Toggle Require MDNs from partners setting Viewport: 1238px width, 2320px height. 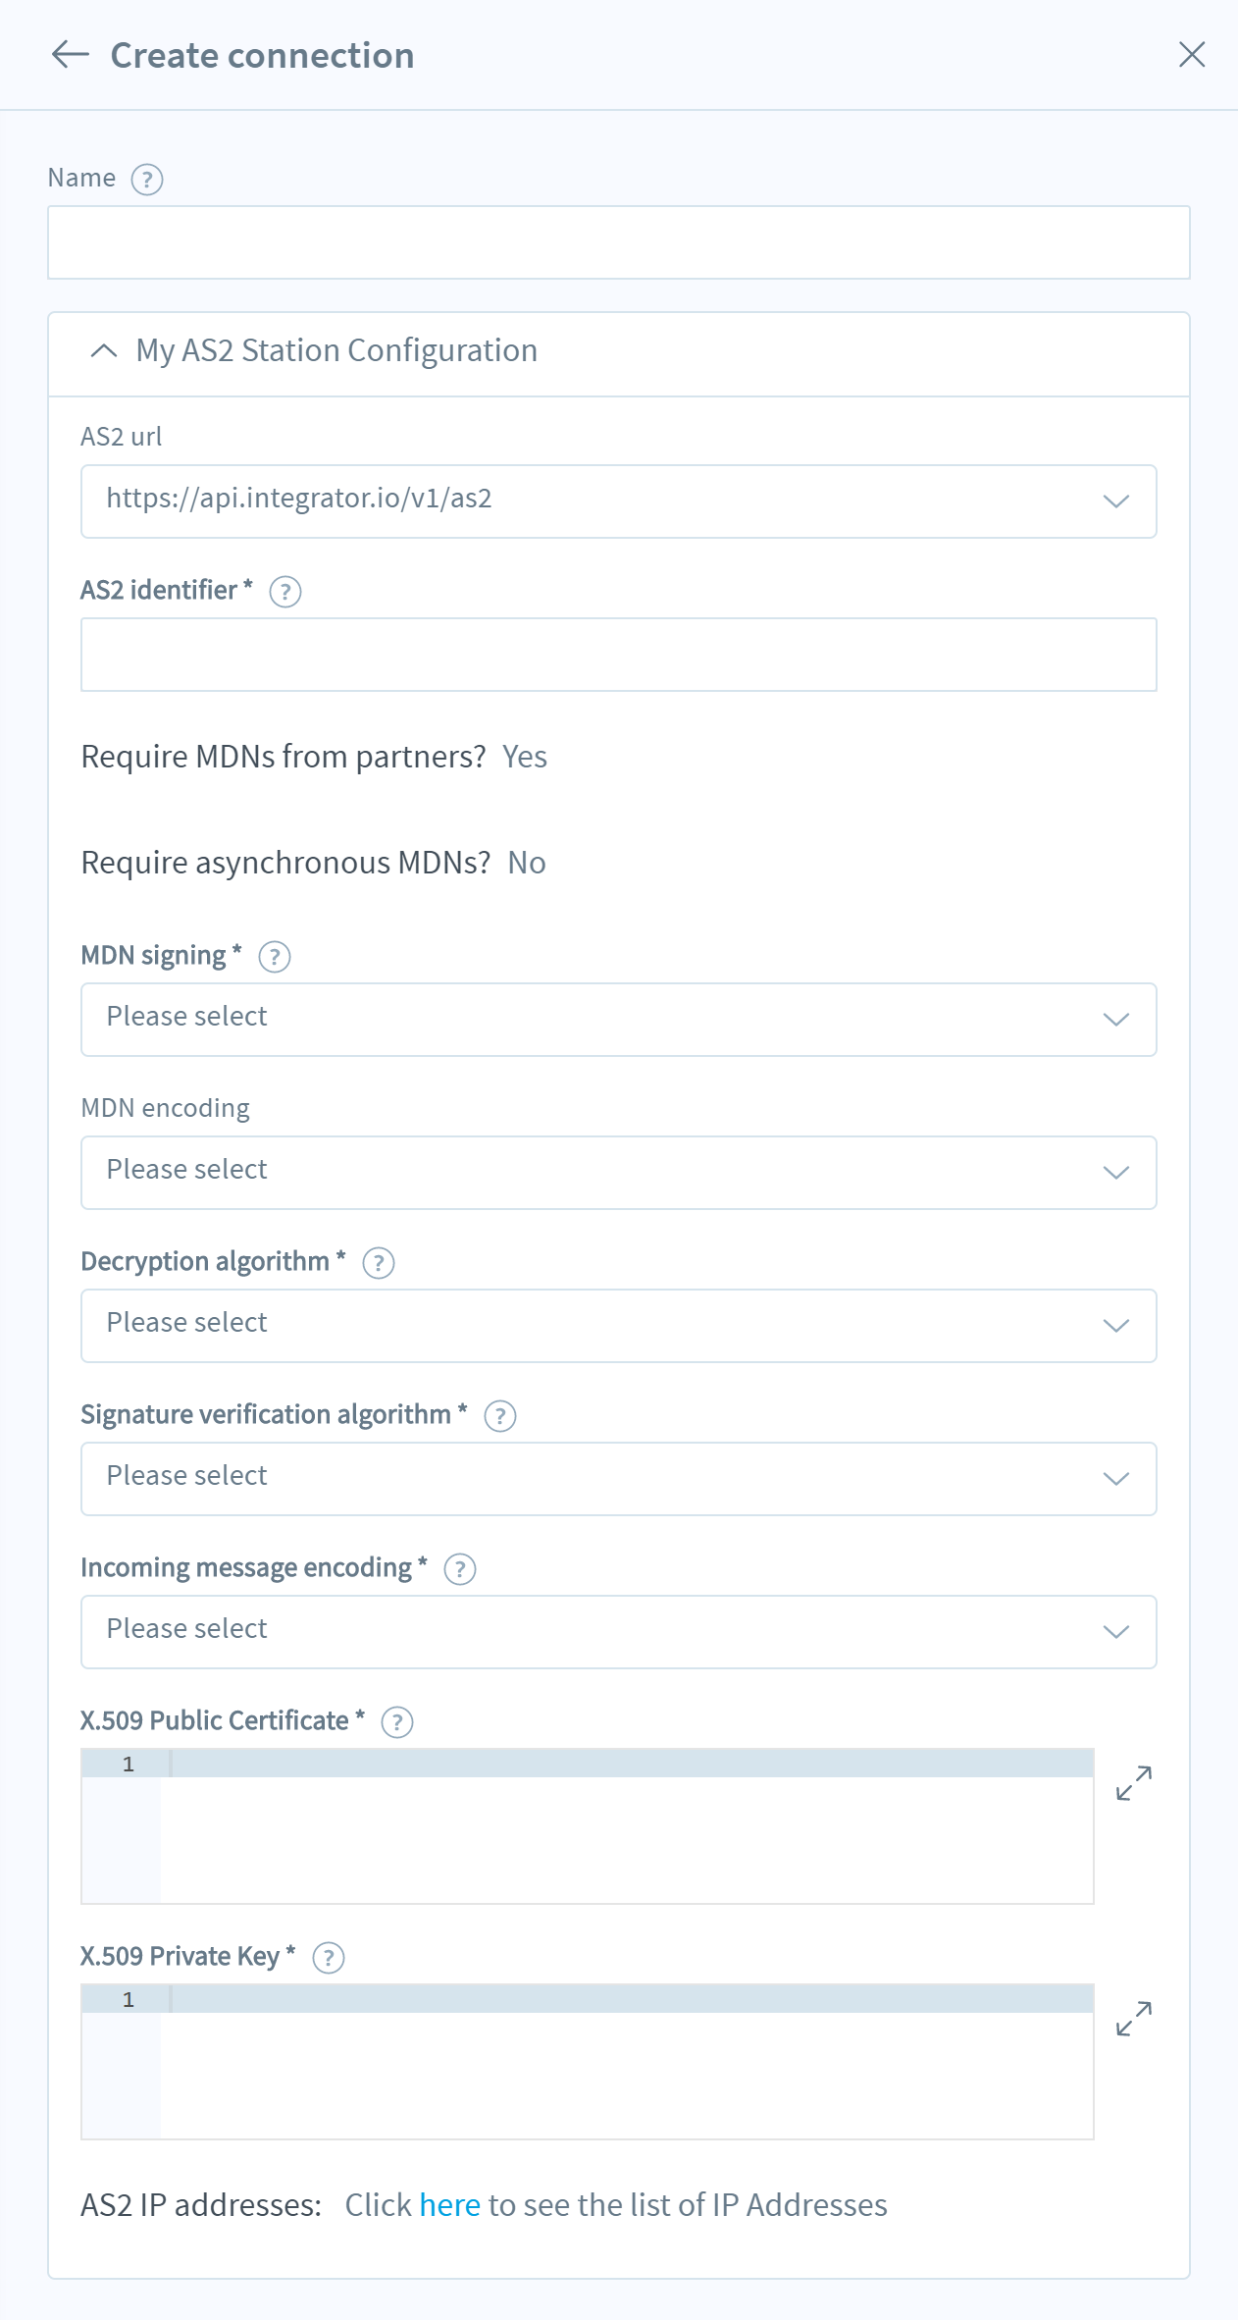pos(525,757)
